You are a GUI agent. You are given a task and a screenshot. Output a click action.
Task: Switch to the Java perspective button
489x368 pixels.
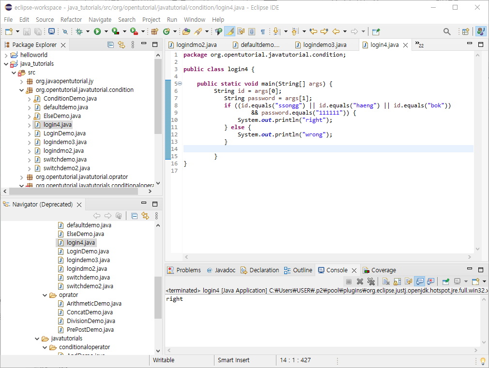coord(481,31)
